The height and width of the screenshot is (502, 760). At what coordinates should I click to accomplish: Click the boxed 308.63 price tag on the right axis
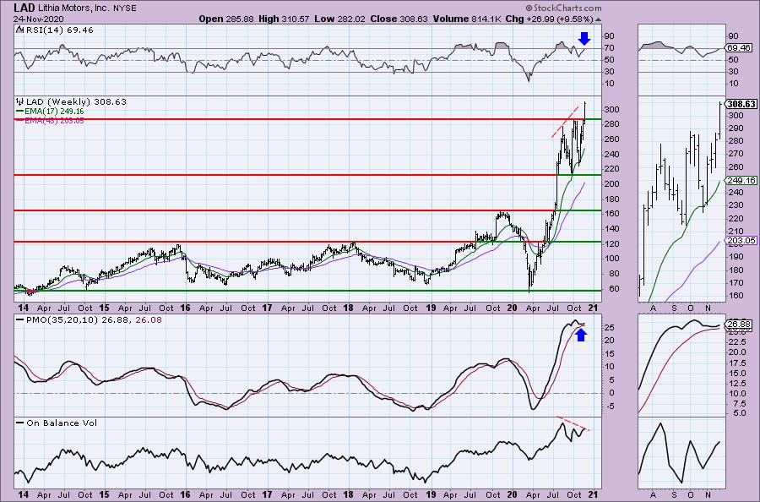tap(741, 104)
